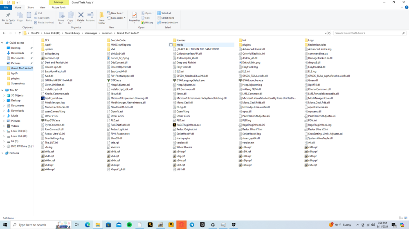
Task: Click common in the address breadcrumb
Action: tap(107, 33)
